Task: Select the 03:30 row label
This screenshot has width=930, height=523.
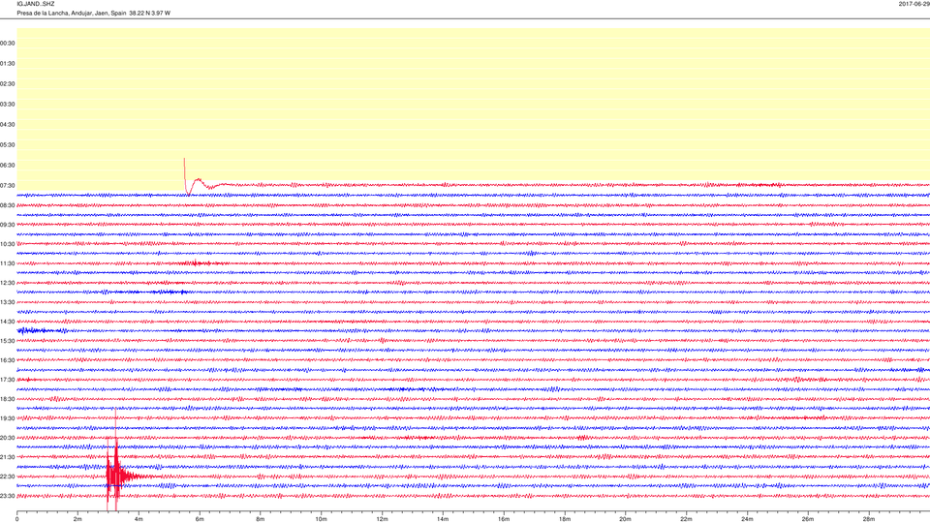Action: [x=8, y=105]
